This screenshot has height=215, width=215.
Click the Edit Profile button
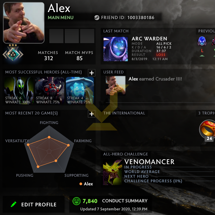tap(34, 204)
